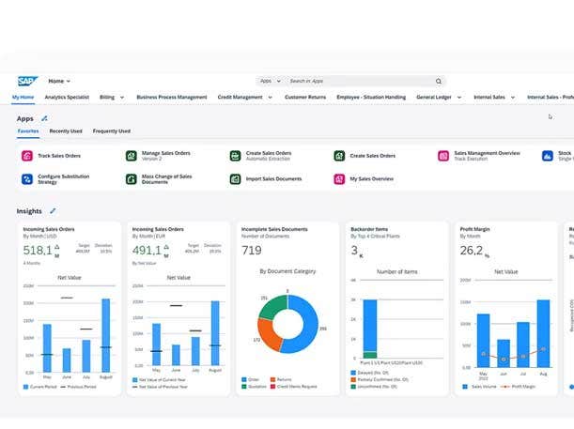
Task: Switch to the Recently Used tab
Action: (x=66, y=131)
